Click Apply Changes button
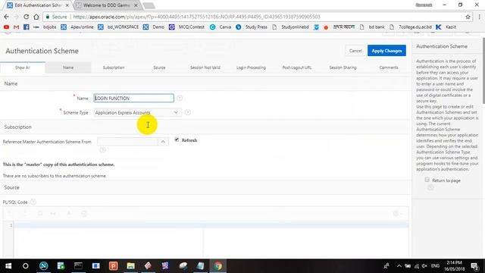 coord(386,51)
